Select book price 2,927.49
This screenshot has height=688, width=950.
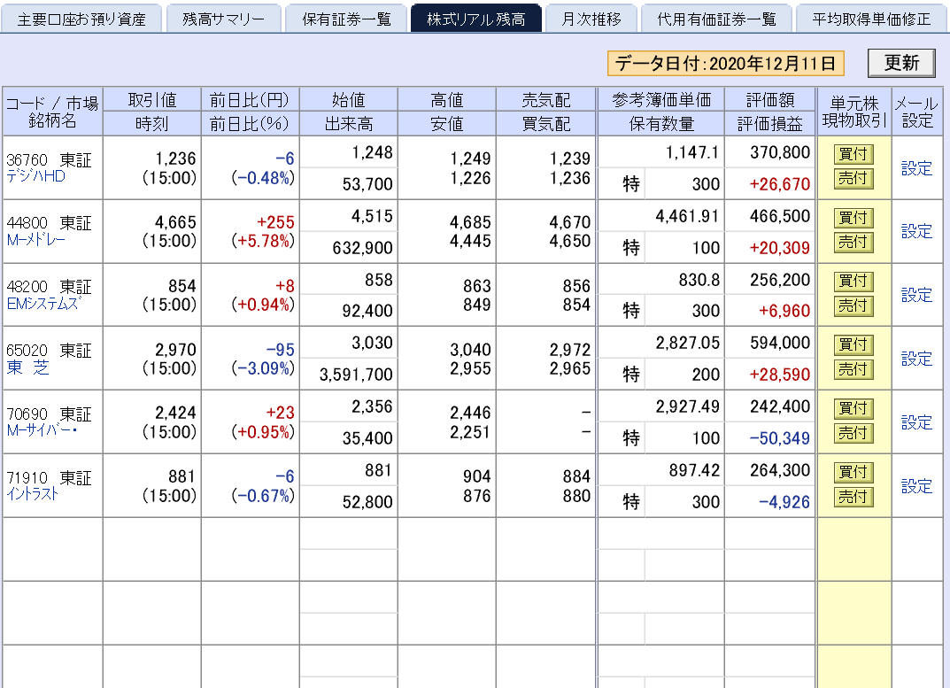(688, 406)
